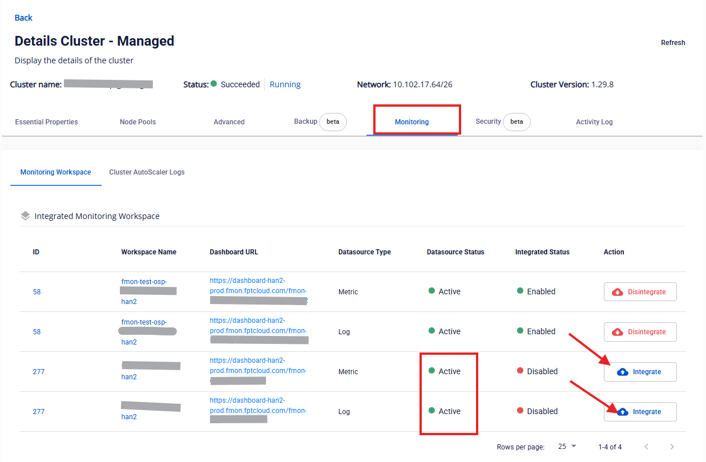
Task: Click the Integrate cloud upload icon for Log 277
Action: [623, 412]
